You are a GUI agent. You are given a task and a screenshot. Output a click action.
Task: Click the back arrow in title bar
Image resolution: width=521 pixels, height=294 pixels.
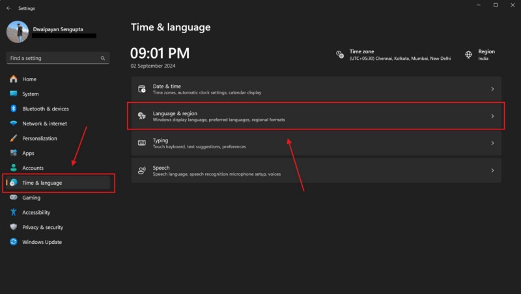pyautogui.click(x=8, y=8)
